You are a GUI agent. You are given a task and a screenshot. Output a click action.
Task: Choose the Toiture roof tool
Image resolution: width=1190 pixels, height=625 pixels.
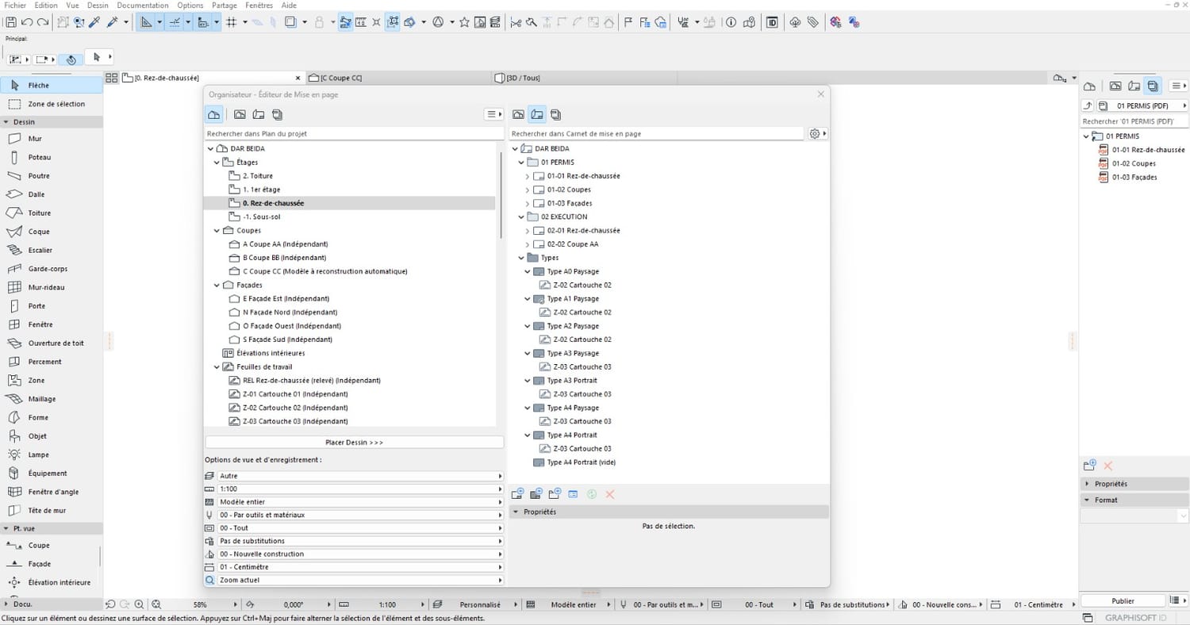click(39, 213)
